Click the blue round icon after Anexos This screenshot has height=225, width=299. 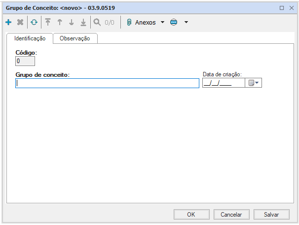pyautogui.click(x=174, y=23)
